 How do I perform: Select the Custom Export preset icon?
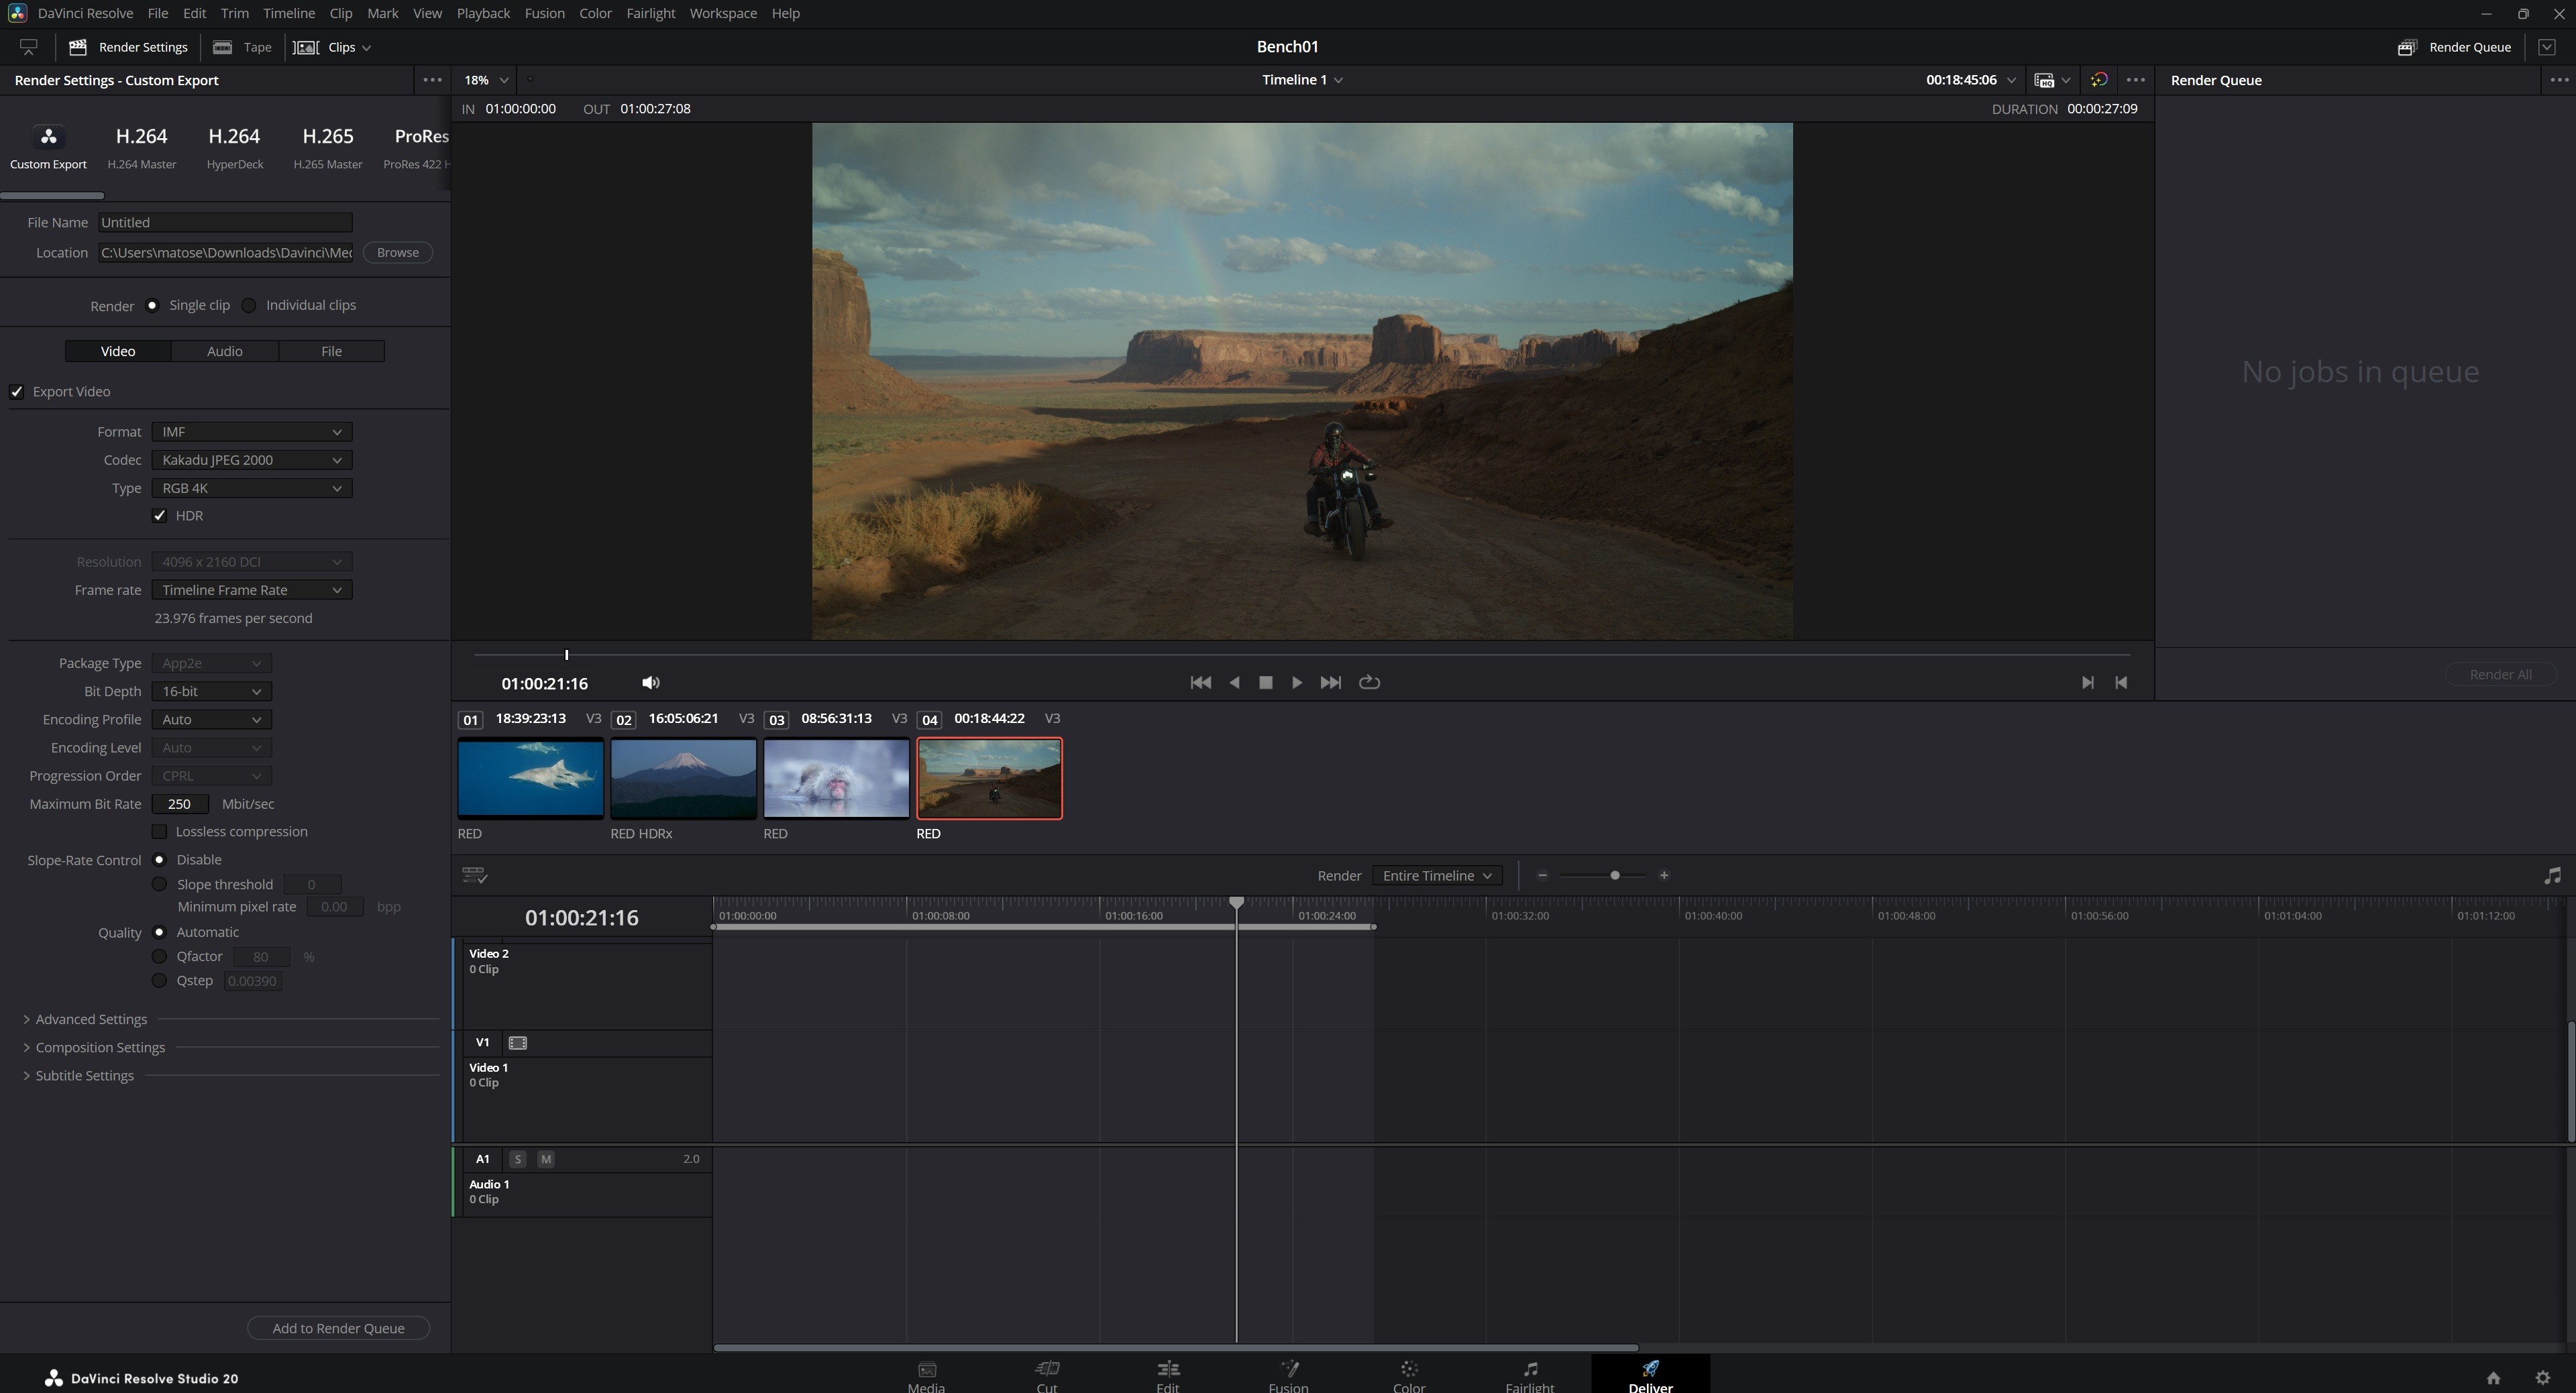[48, 137]
